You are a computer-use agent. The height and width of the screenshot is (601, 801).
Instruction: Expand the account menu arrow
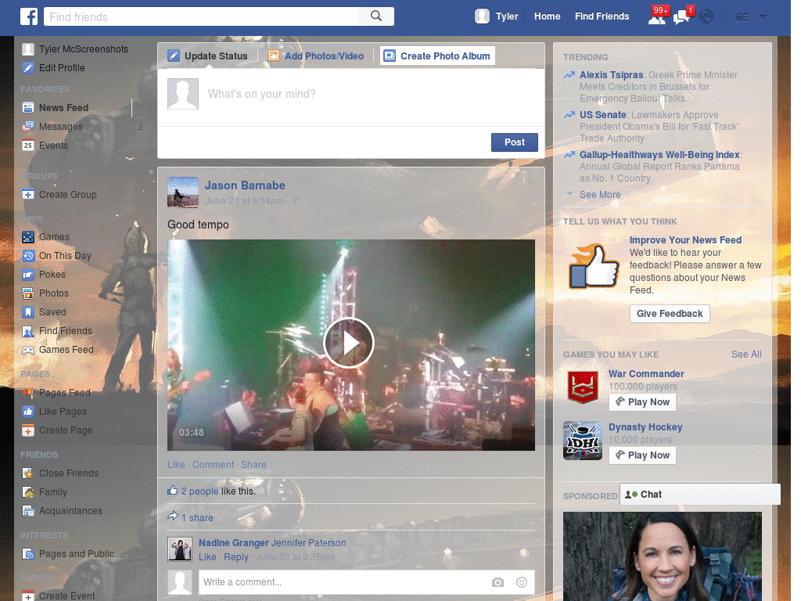tap(763, 17)
